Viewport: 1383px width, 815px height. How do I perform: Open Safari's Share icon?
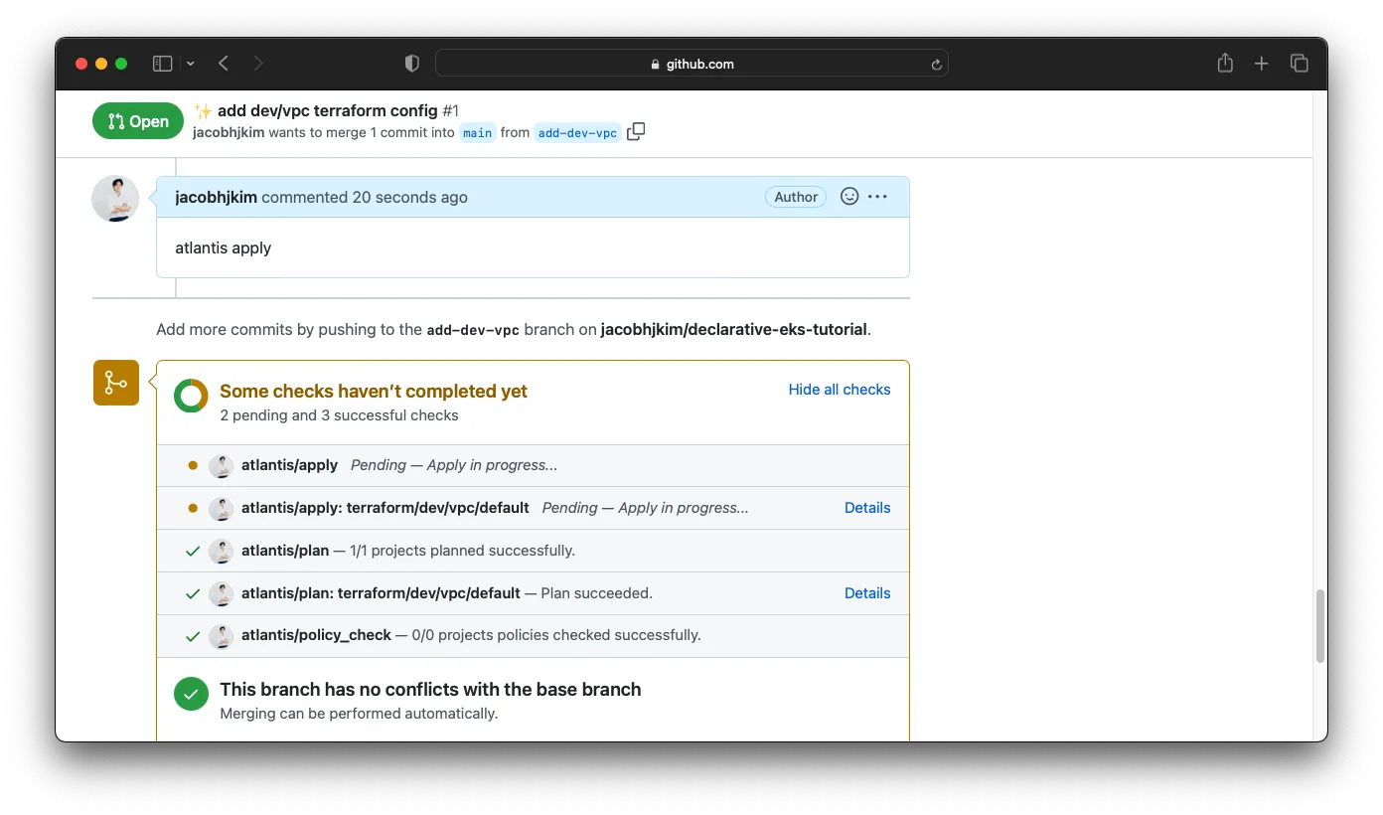pyautogui.click(x=1225, y=64)
